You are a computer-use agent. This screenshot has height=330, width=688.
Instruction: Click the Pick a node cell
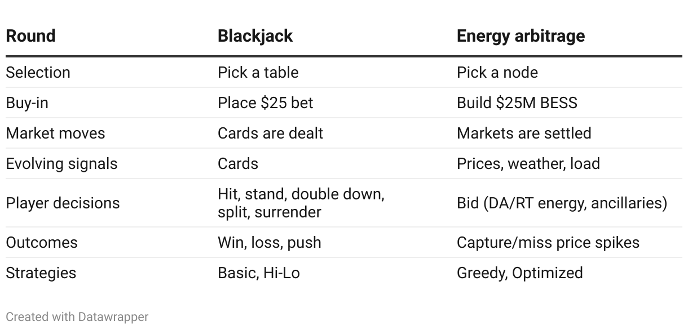[x=497, y=73]
